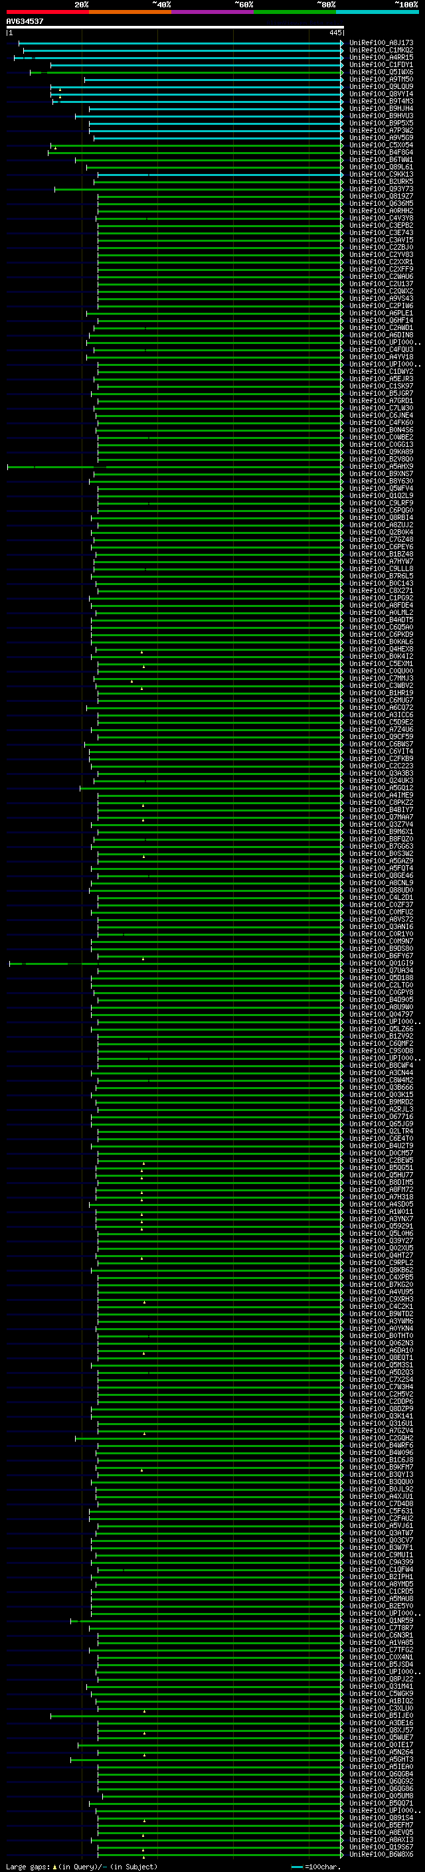The image size is (425, 1872).
Task: Click the query end position 445
Action: click(335, 33)
